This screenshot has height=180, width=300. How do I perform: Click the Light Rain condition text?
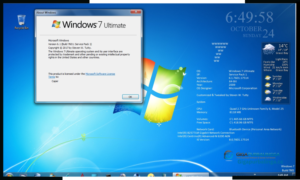click(x=282, y=59)
